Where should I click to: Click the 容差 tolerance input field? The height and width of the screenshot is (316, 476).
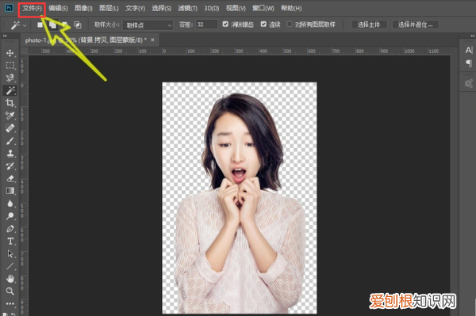click(206, 25)
